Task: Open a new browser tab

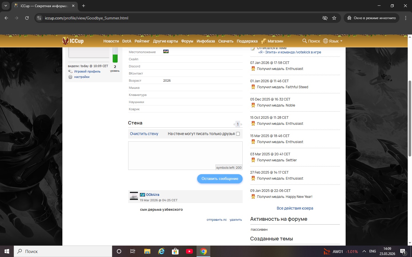Action: (84, 6)
